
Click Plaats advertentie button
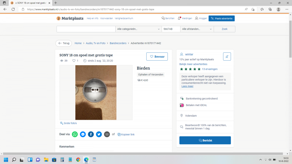pyautogui.click(x=221, y=18)
